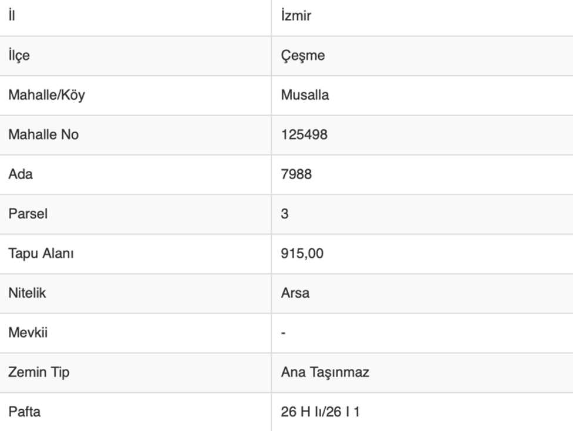Select the Tapu Alanı label
Viewport: 573px width, 431px height.
41,254
